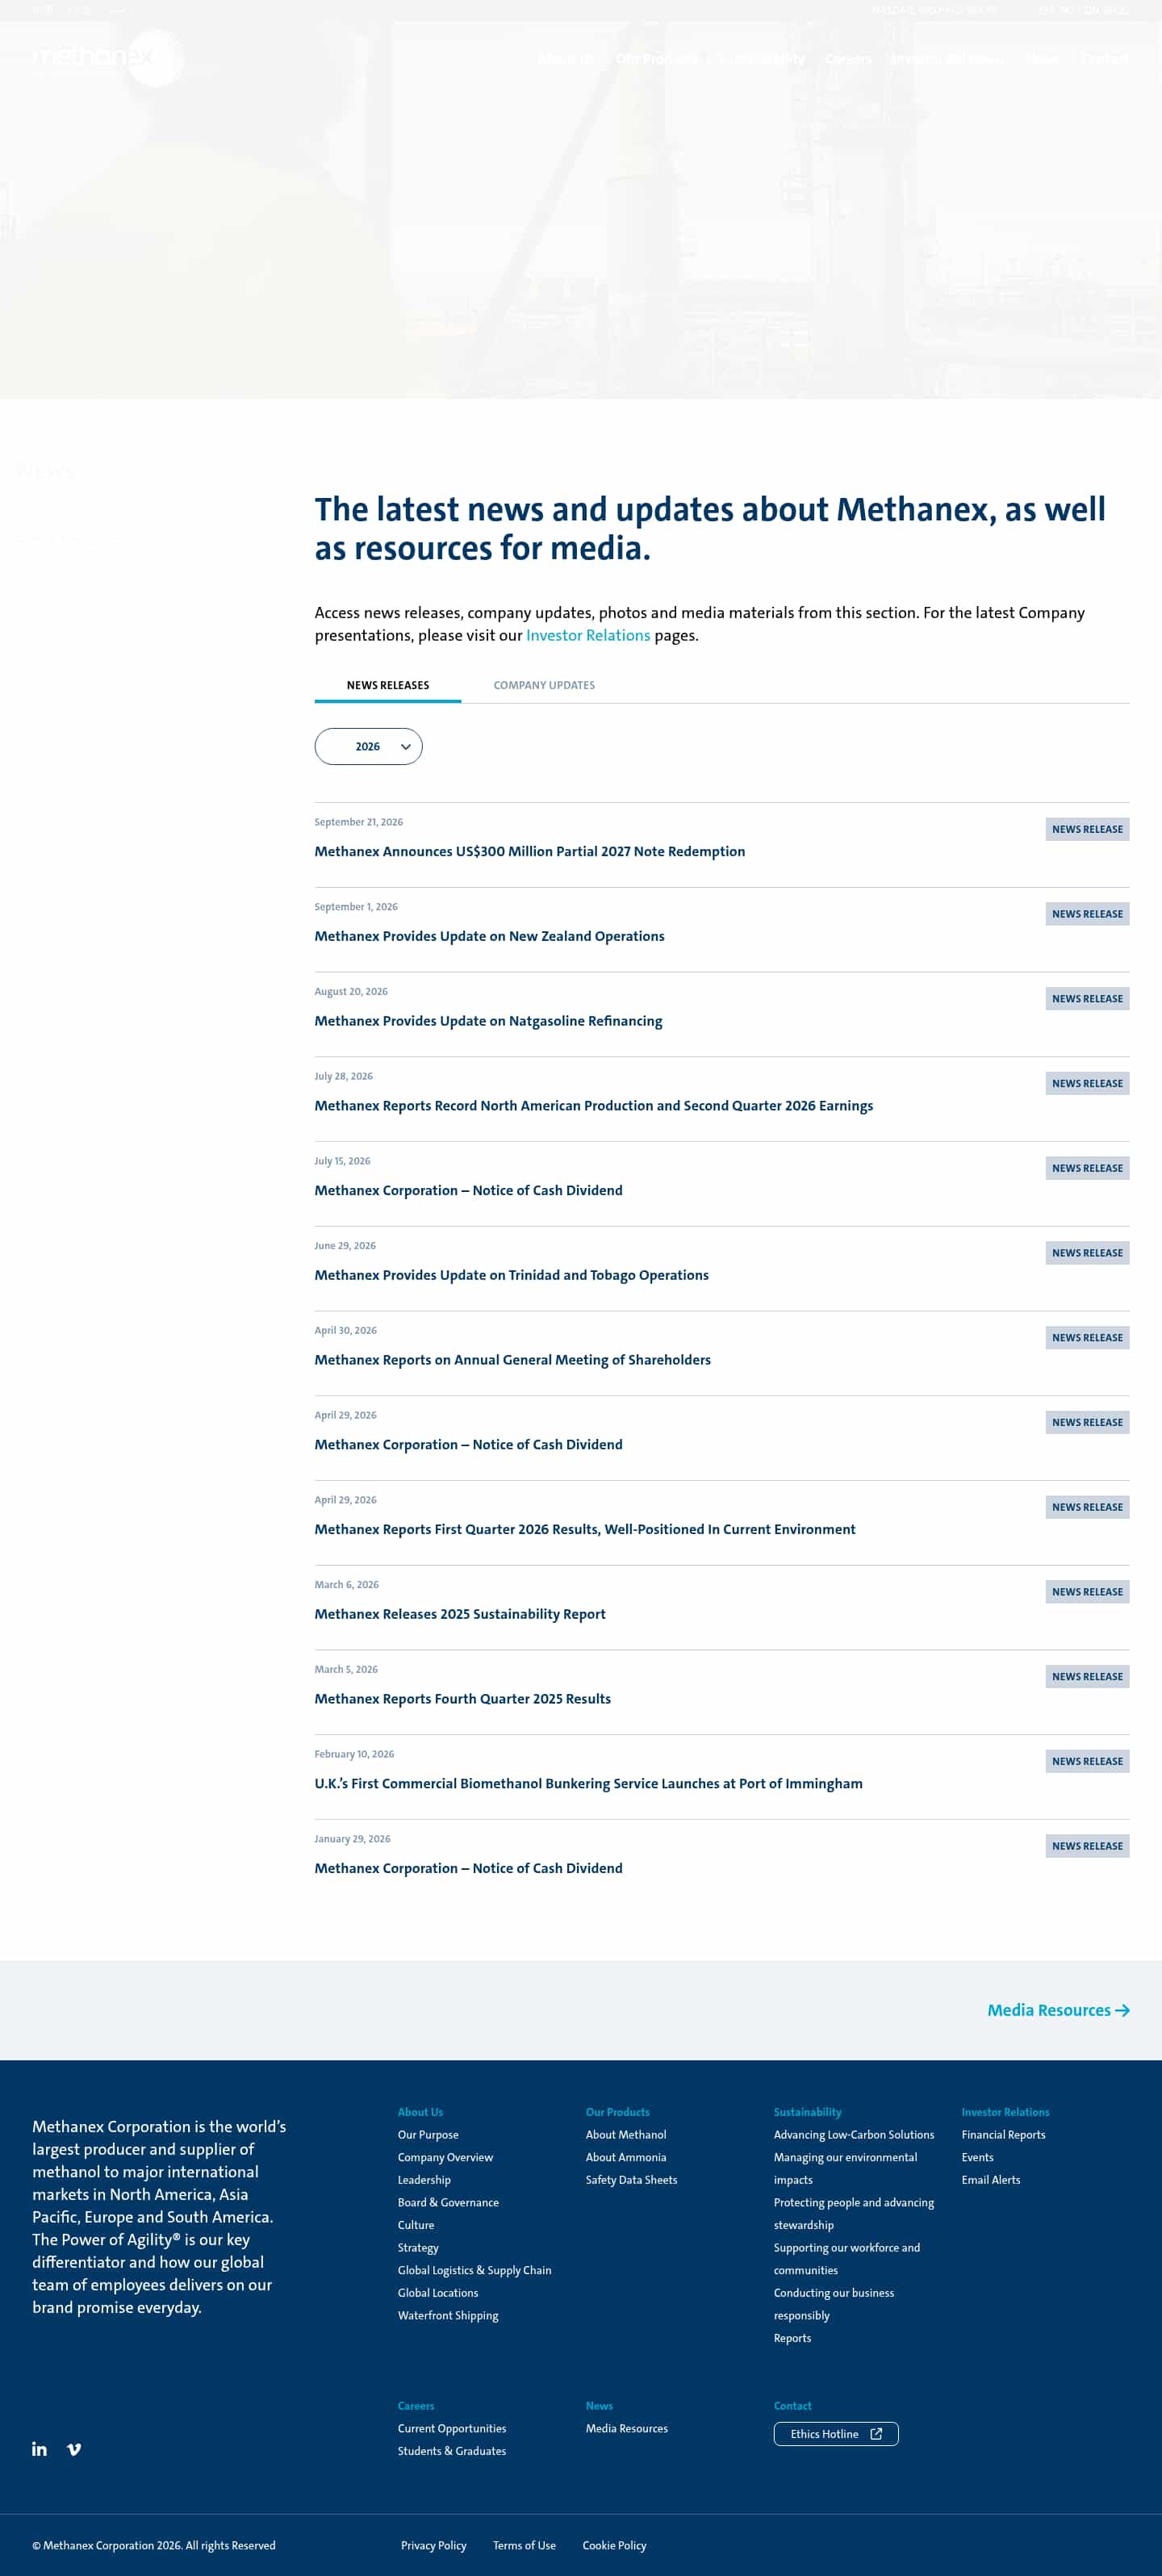Select the News Releases tab
The width and height of the screenshot is (1162, 2576).
click(388, 685)
